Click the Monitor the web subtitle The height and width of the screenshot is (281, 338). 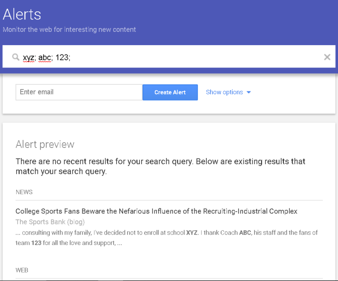coord(69,29)
